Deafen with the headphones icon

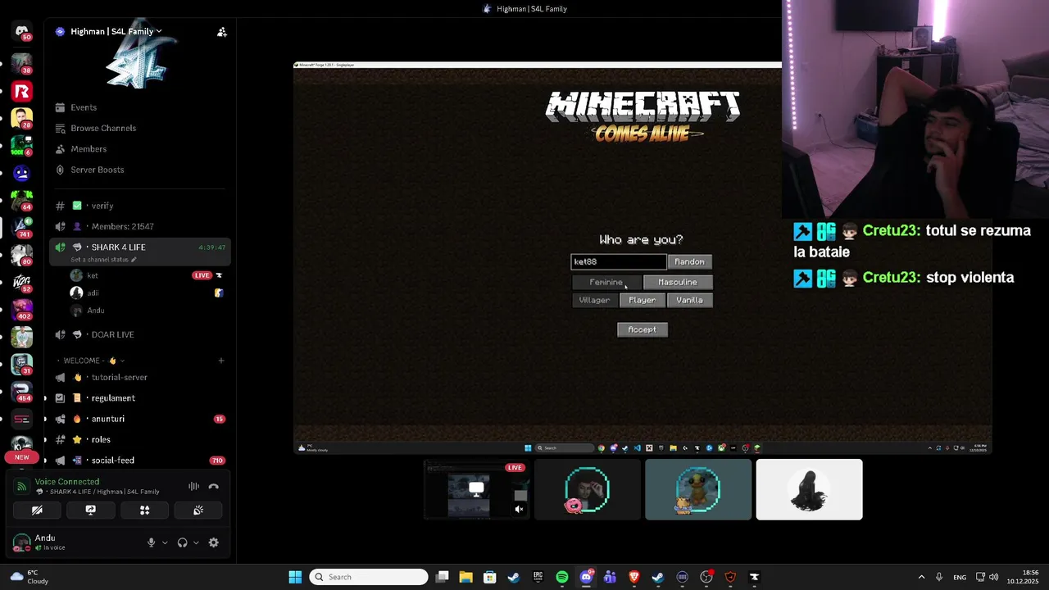(183, 542)
